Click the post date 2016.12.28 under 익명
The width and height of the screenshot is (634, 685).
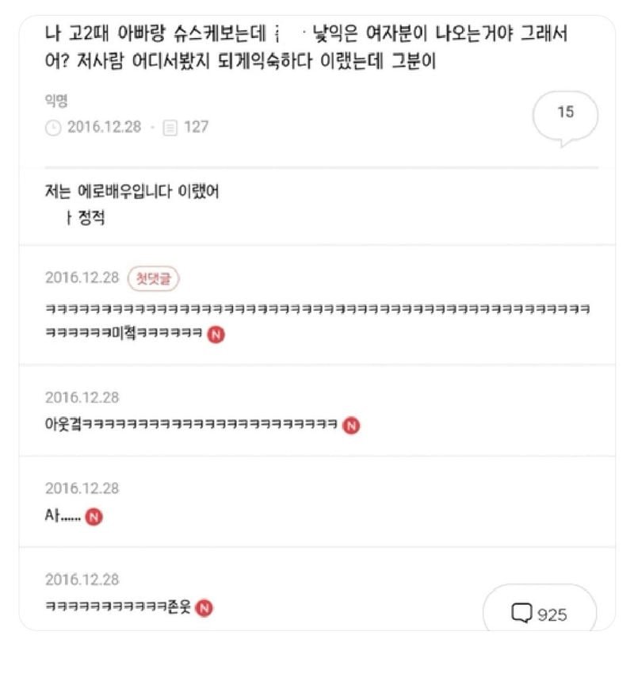[x=103, y=127]
